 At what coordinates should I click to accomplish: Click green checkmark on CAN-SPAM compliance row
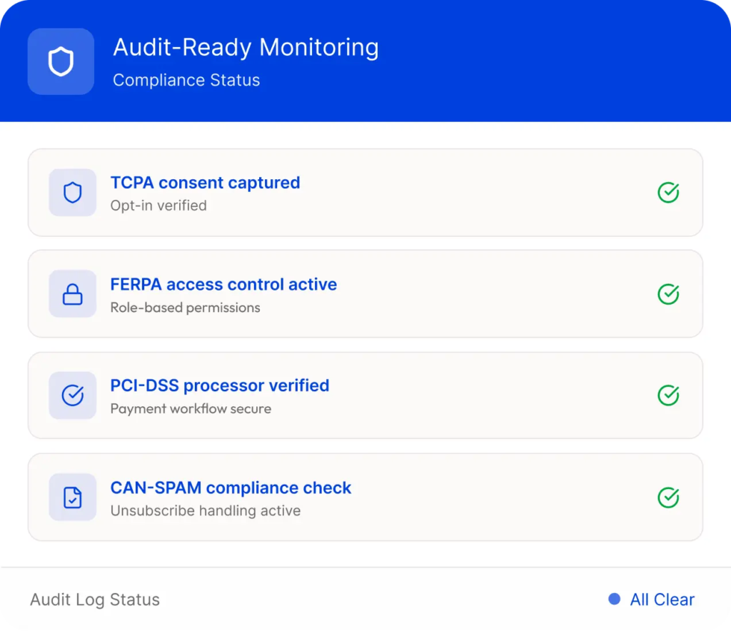667,498
